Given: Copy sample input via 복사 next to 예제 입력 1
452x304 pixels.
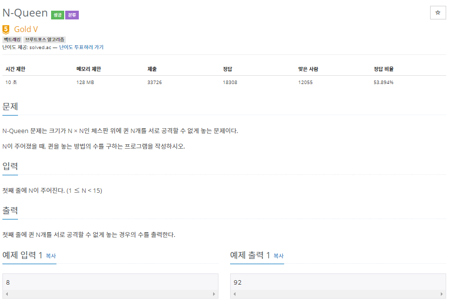Looking at the screenshot, I should [x=51, y=256].
